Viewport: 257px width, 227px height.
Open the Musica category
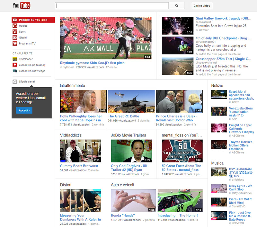point(23,26)
